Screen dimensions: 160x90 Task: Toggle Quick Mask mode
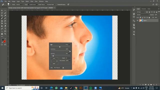click(2, 44)
